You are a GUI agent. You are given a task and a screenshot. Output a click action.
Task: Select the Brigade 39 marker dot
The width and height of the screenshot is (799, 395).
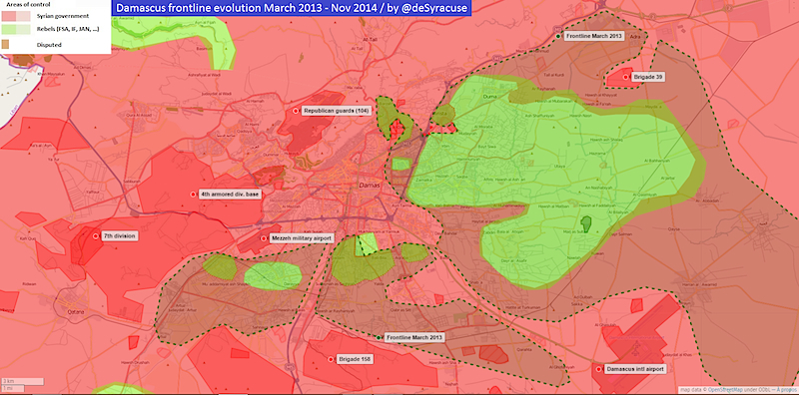(625, 78)
